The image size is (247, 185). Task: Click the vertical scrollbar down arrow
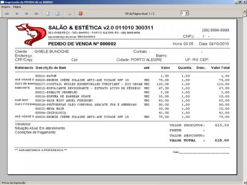pyautogui.click(x=245, y=183)
